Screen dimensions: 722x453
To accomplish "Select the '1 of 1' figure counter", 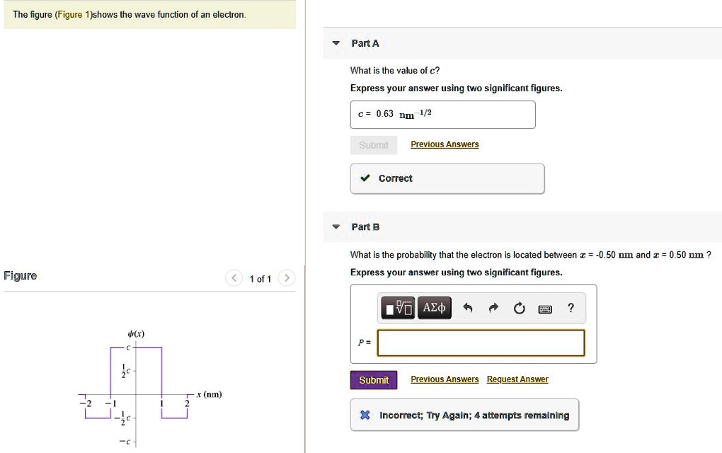I will coord(260,279).
